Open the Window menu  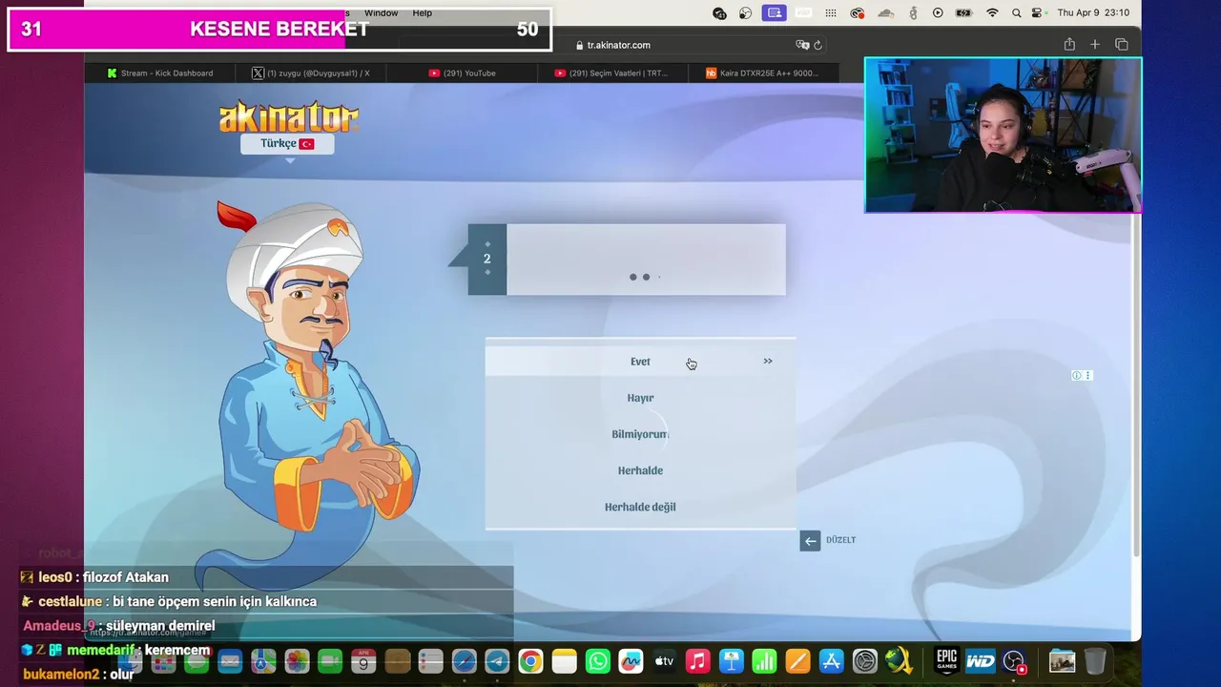[382, 12]
